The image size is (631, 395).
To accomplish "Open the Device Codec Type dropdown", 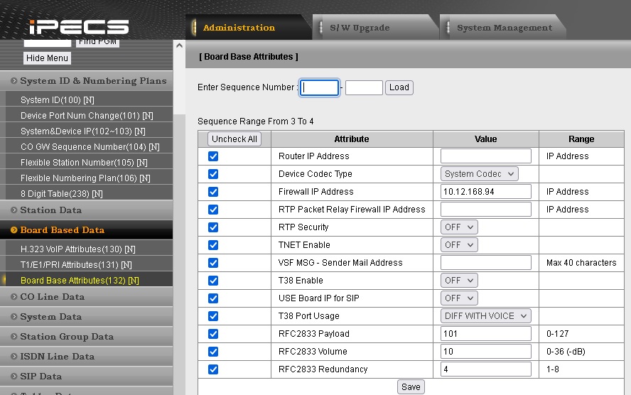I will click(x=479, y=174).
